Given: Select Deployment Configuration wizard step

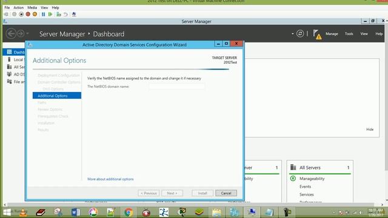Looking at the screenshot, I should pos(59,75).
